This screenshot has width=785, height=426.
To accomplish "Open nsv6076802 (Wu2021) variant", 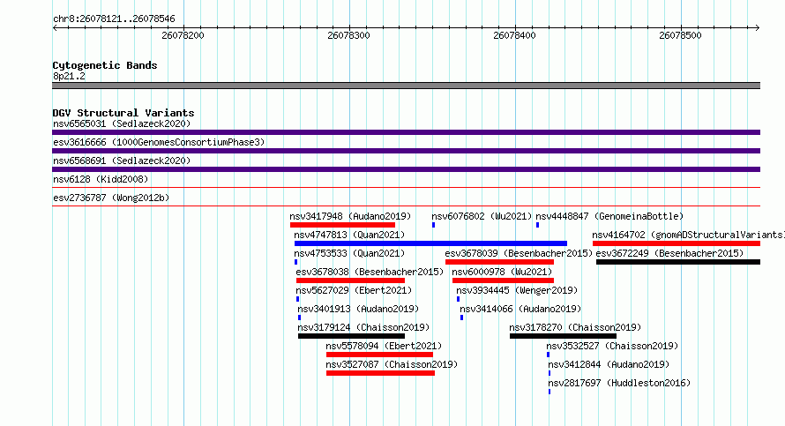I will [482, 216].
